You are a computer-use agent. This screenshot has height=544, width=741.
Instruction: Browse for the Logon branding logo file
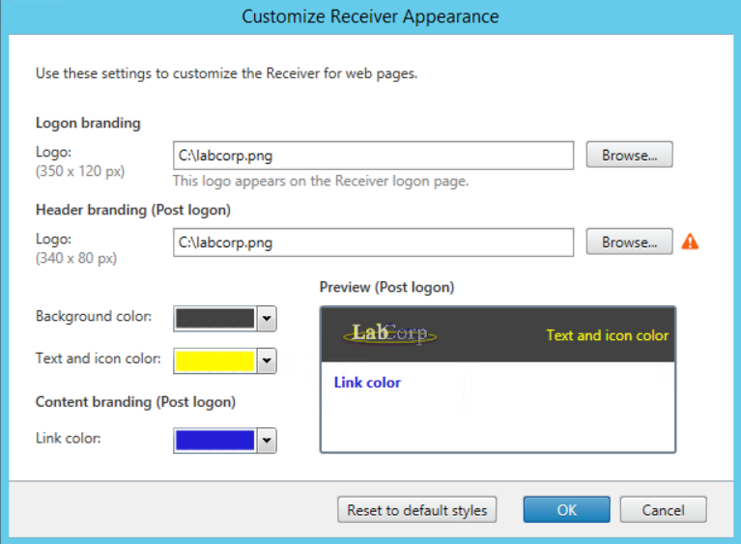pyautogui.click(x=629, y=155)
